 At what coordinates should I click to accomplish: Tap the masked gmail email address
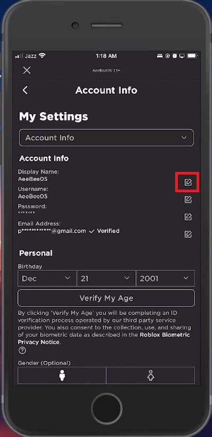(52, 231)
